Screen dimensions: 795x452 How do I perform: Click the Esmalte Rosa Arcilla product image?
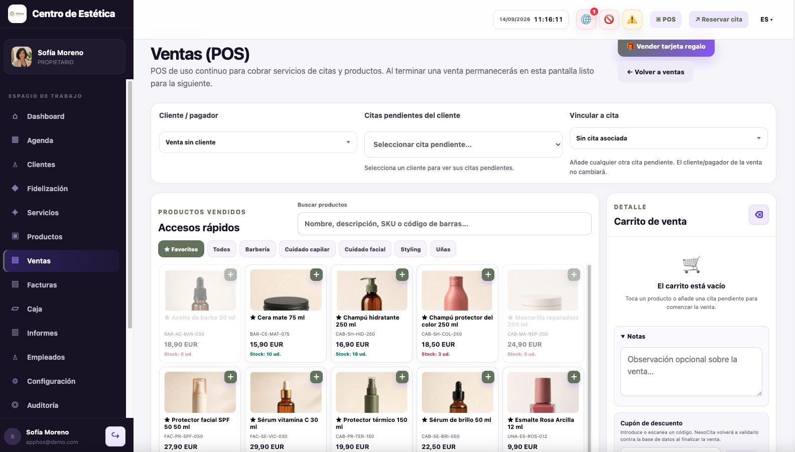(543, 392)
